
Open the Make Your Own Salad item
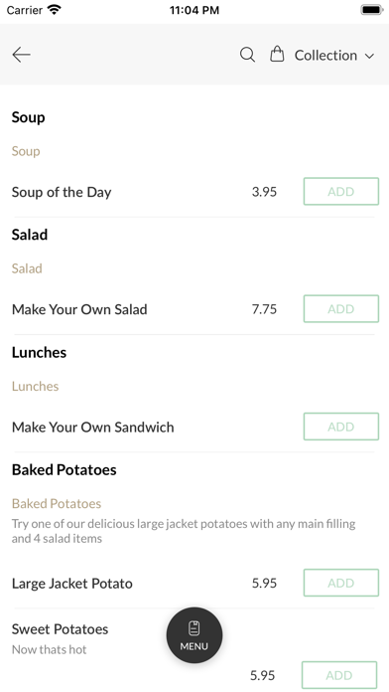(x=79, y=309)
